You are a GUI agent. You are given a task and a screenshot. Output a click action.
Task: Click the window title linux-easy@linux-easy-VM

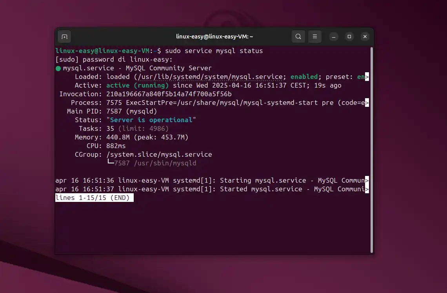coord(214,37)
